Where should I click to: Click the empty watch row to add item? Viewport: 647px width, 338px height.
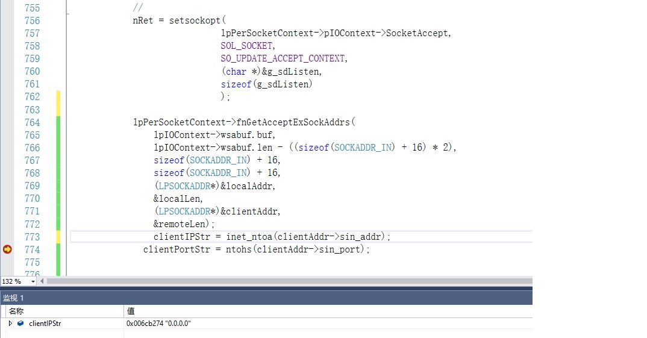tap(266, 333)
